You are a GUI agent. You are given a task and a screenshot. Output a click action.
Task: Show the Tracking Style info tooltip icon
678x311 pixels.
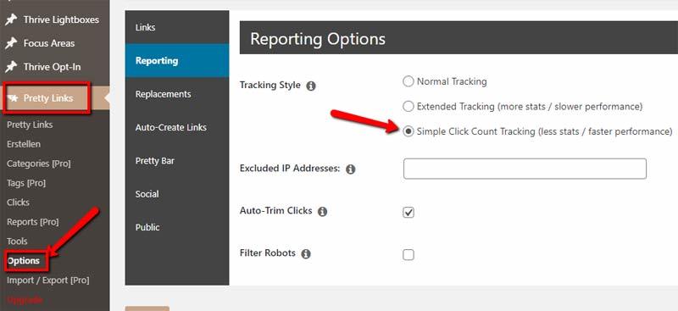(x=310, y=86)
